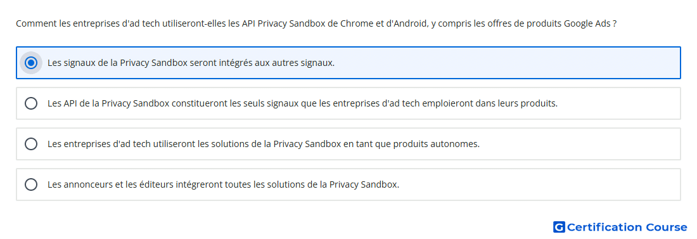
Task: Click the filled blue dot of selected radio
Action: 31,63
